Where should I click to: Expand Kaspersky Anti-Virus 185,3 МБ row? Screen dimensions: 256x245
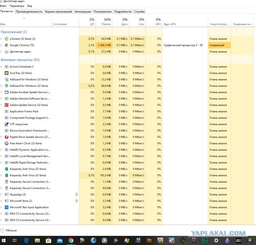[x=1, y=175]
